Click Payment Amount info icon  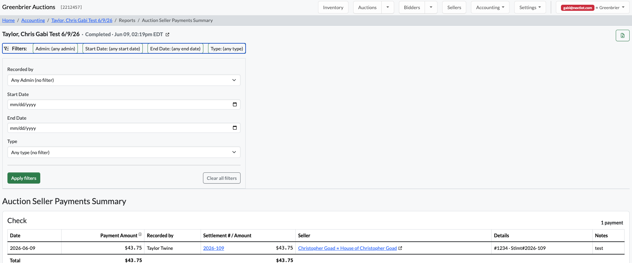pos(140,234)
